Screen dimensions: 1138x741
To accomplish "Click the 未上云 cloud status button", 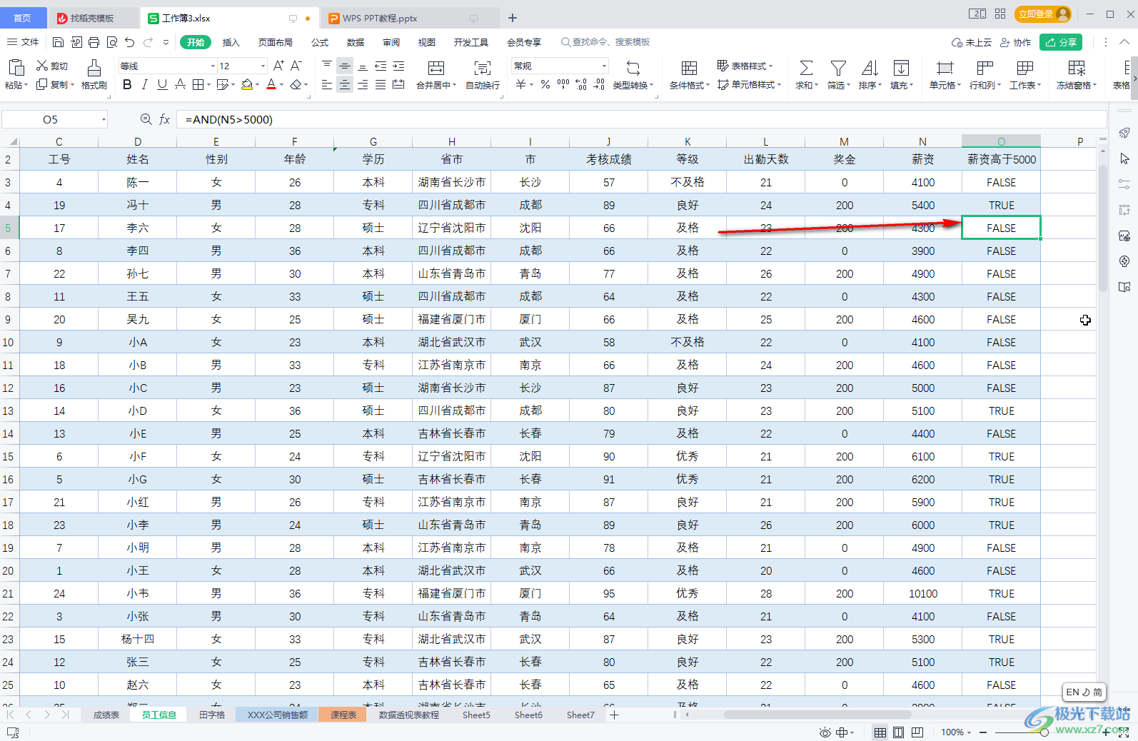I will click(972, 42).
